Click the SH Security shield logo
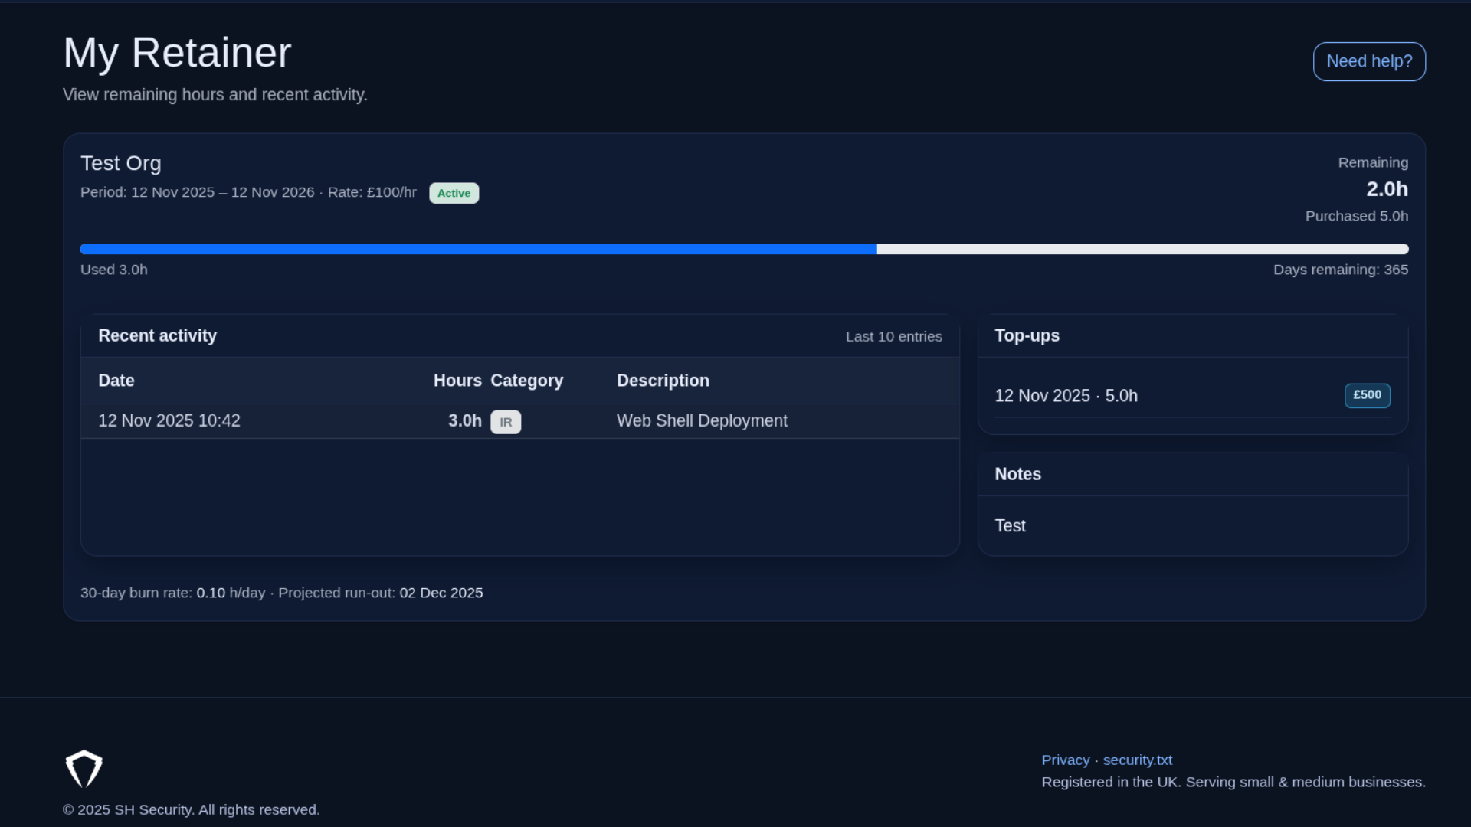The image size is (1471, 827). [84, 768]
